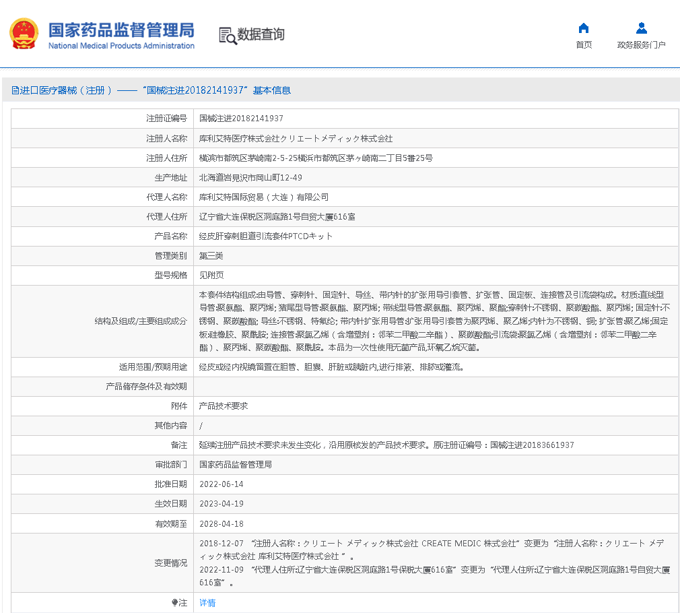680x613 pixels.
Task: Click the 注册证编号 row label
Action: point(166,119)
